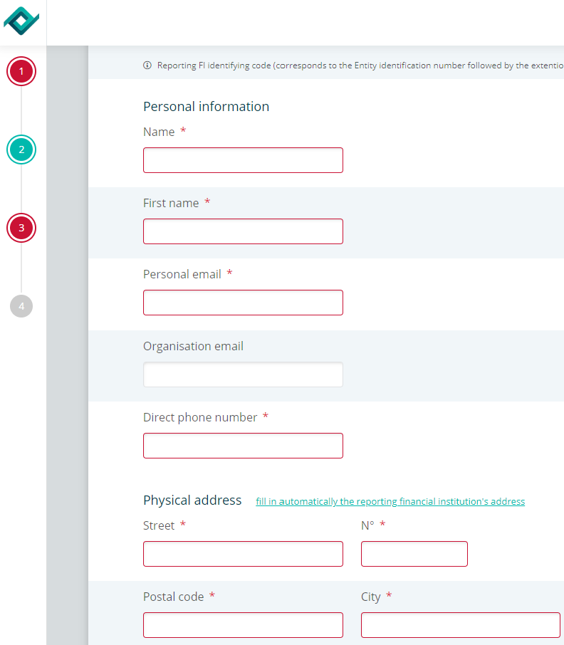Click the Organisation email field label
Screen dimensions: 564x645
[194, 347]
